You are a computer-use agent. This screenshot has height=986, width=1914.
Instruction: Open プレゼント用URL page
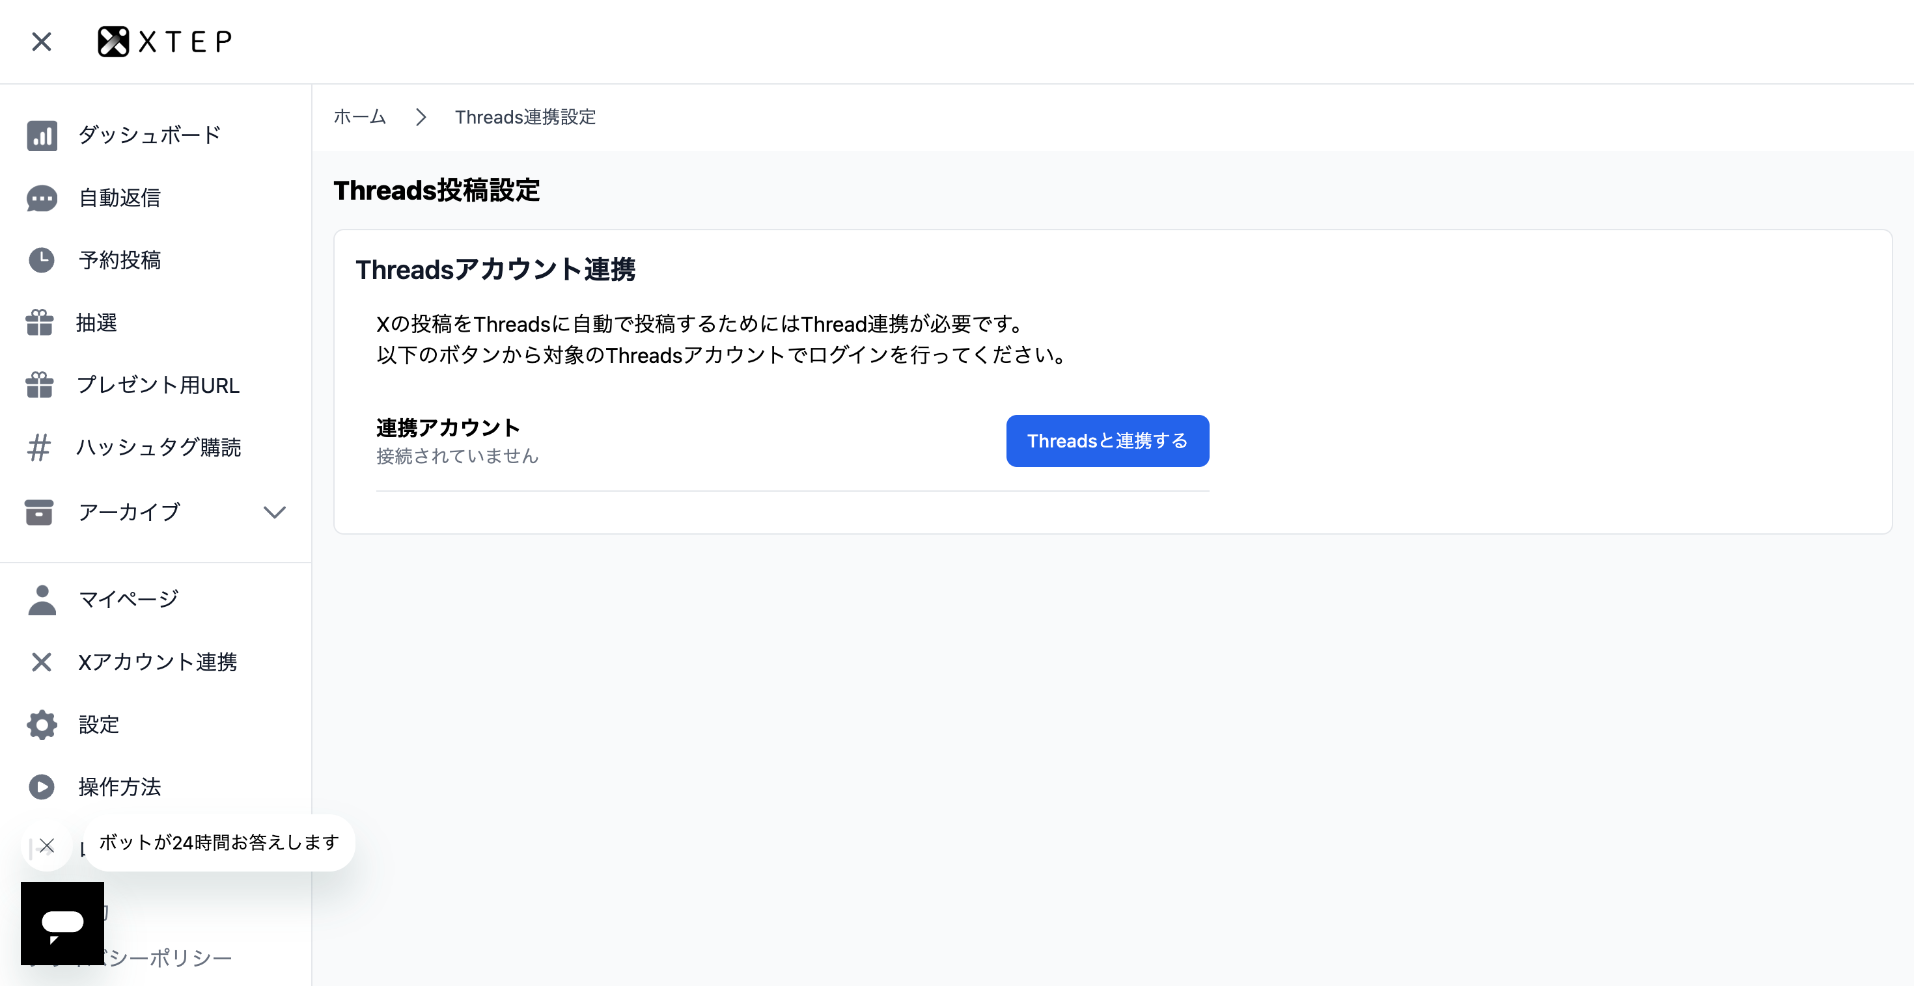point(158,385)
